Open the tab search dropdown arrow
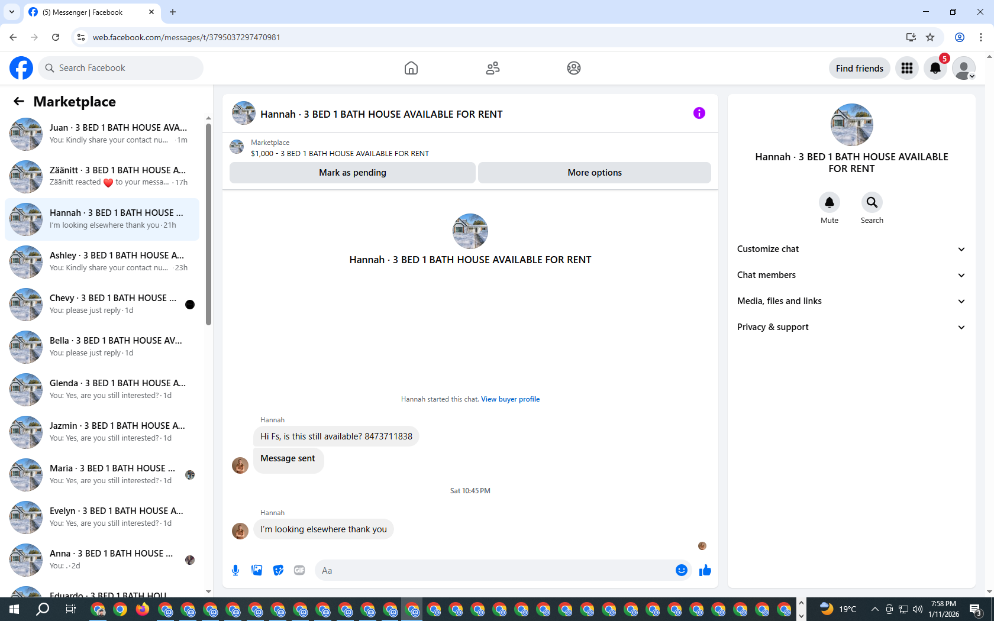Viewport: 994px width, 621px height. pyautogui.click(x=12, y=12)
